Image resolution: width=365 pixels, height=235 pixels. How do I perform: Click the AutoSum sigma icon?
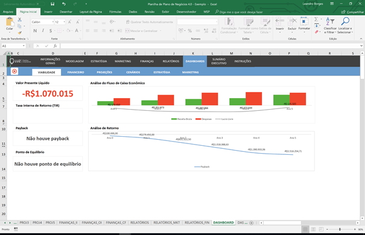[x=316, y=19]
